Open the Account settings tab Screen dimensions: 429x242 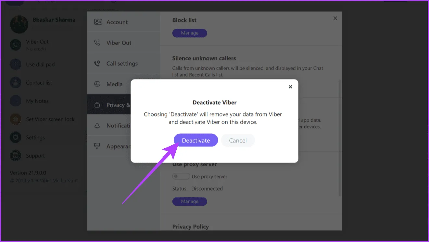pos(117,22)
